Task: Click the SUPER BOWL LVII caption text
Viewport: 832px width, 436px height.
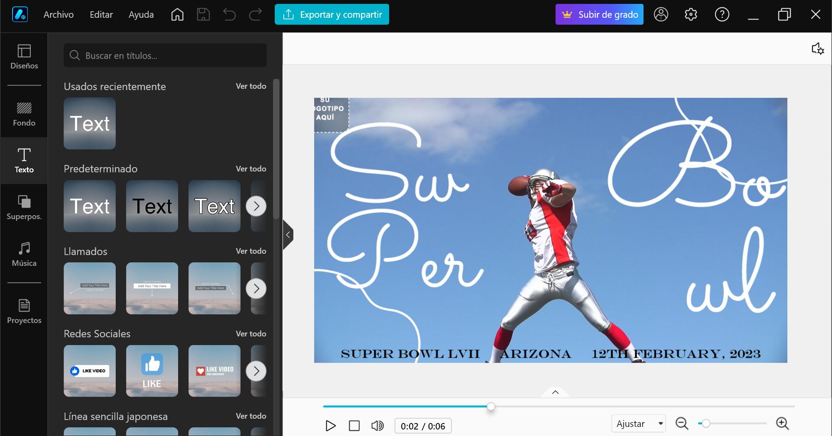Action: click(410, 354)
